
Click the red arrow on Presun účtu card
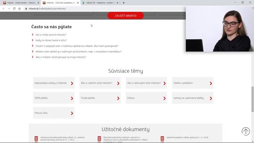[72, 113]
